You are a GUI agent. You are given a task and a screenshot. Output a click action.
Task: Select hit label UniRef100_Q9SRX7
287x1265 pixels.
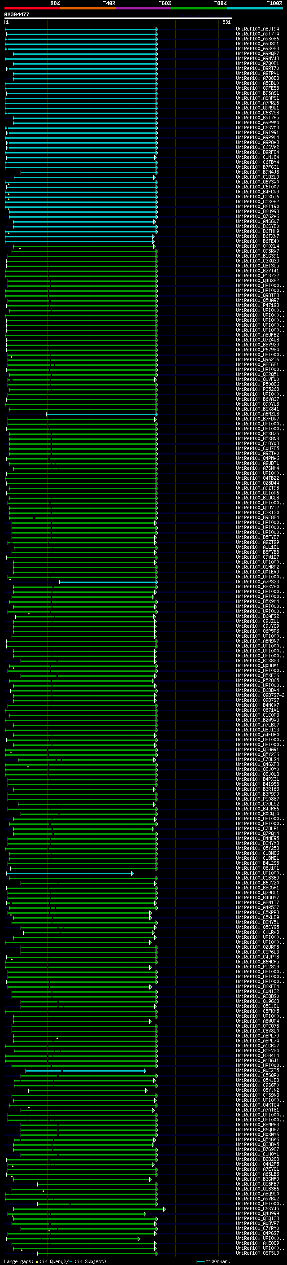tap(257, 251)
